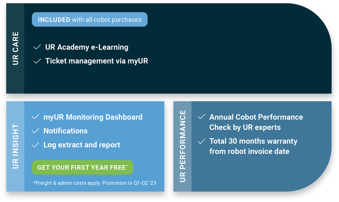Viewport: 339px width, 202px height.
Task: Click checkmark beside Notifications
Action: pyautogui.click(x=35, y=131)
